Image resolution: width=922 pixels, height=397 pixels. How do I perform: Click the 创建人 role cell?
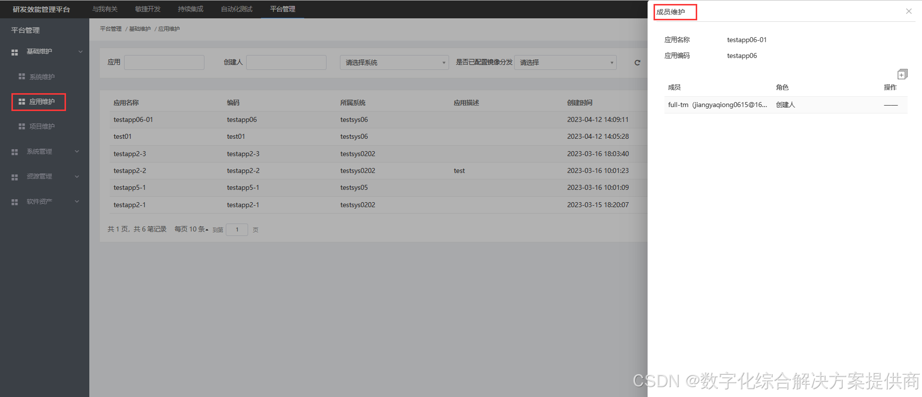point(786,105)
